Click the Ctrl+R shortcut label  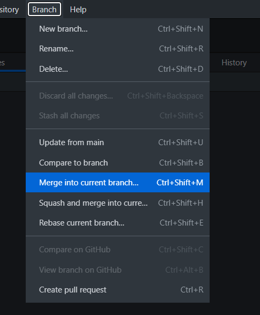192,290
